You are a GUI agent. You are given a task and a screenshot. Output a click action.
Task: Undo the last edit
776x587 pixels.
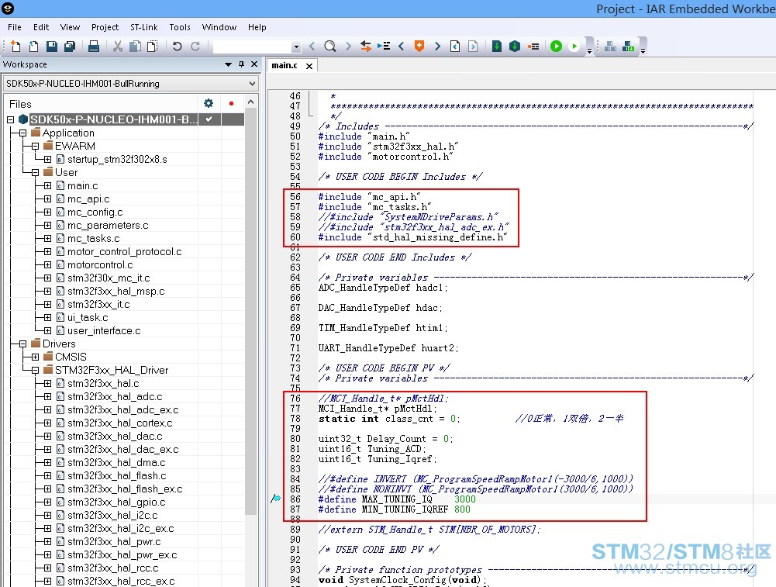coord(177,47)
